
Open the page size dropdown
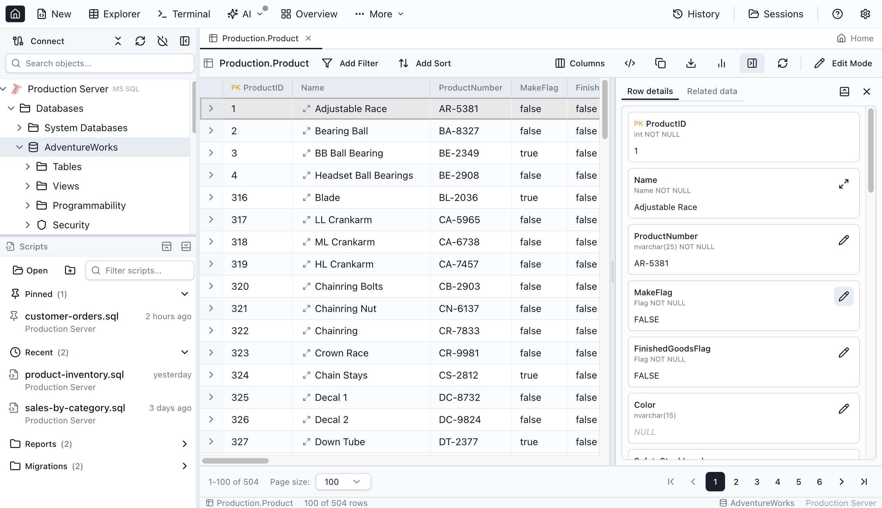click(x=343, y=482)
